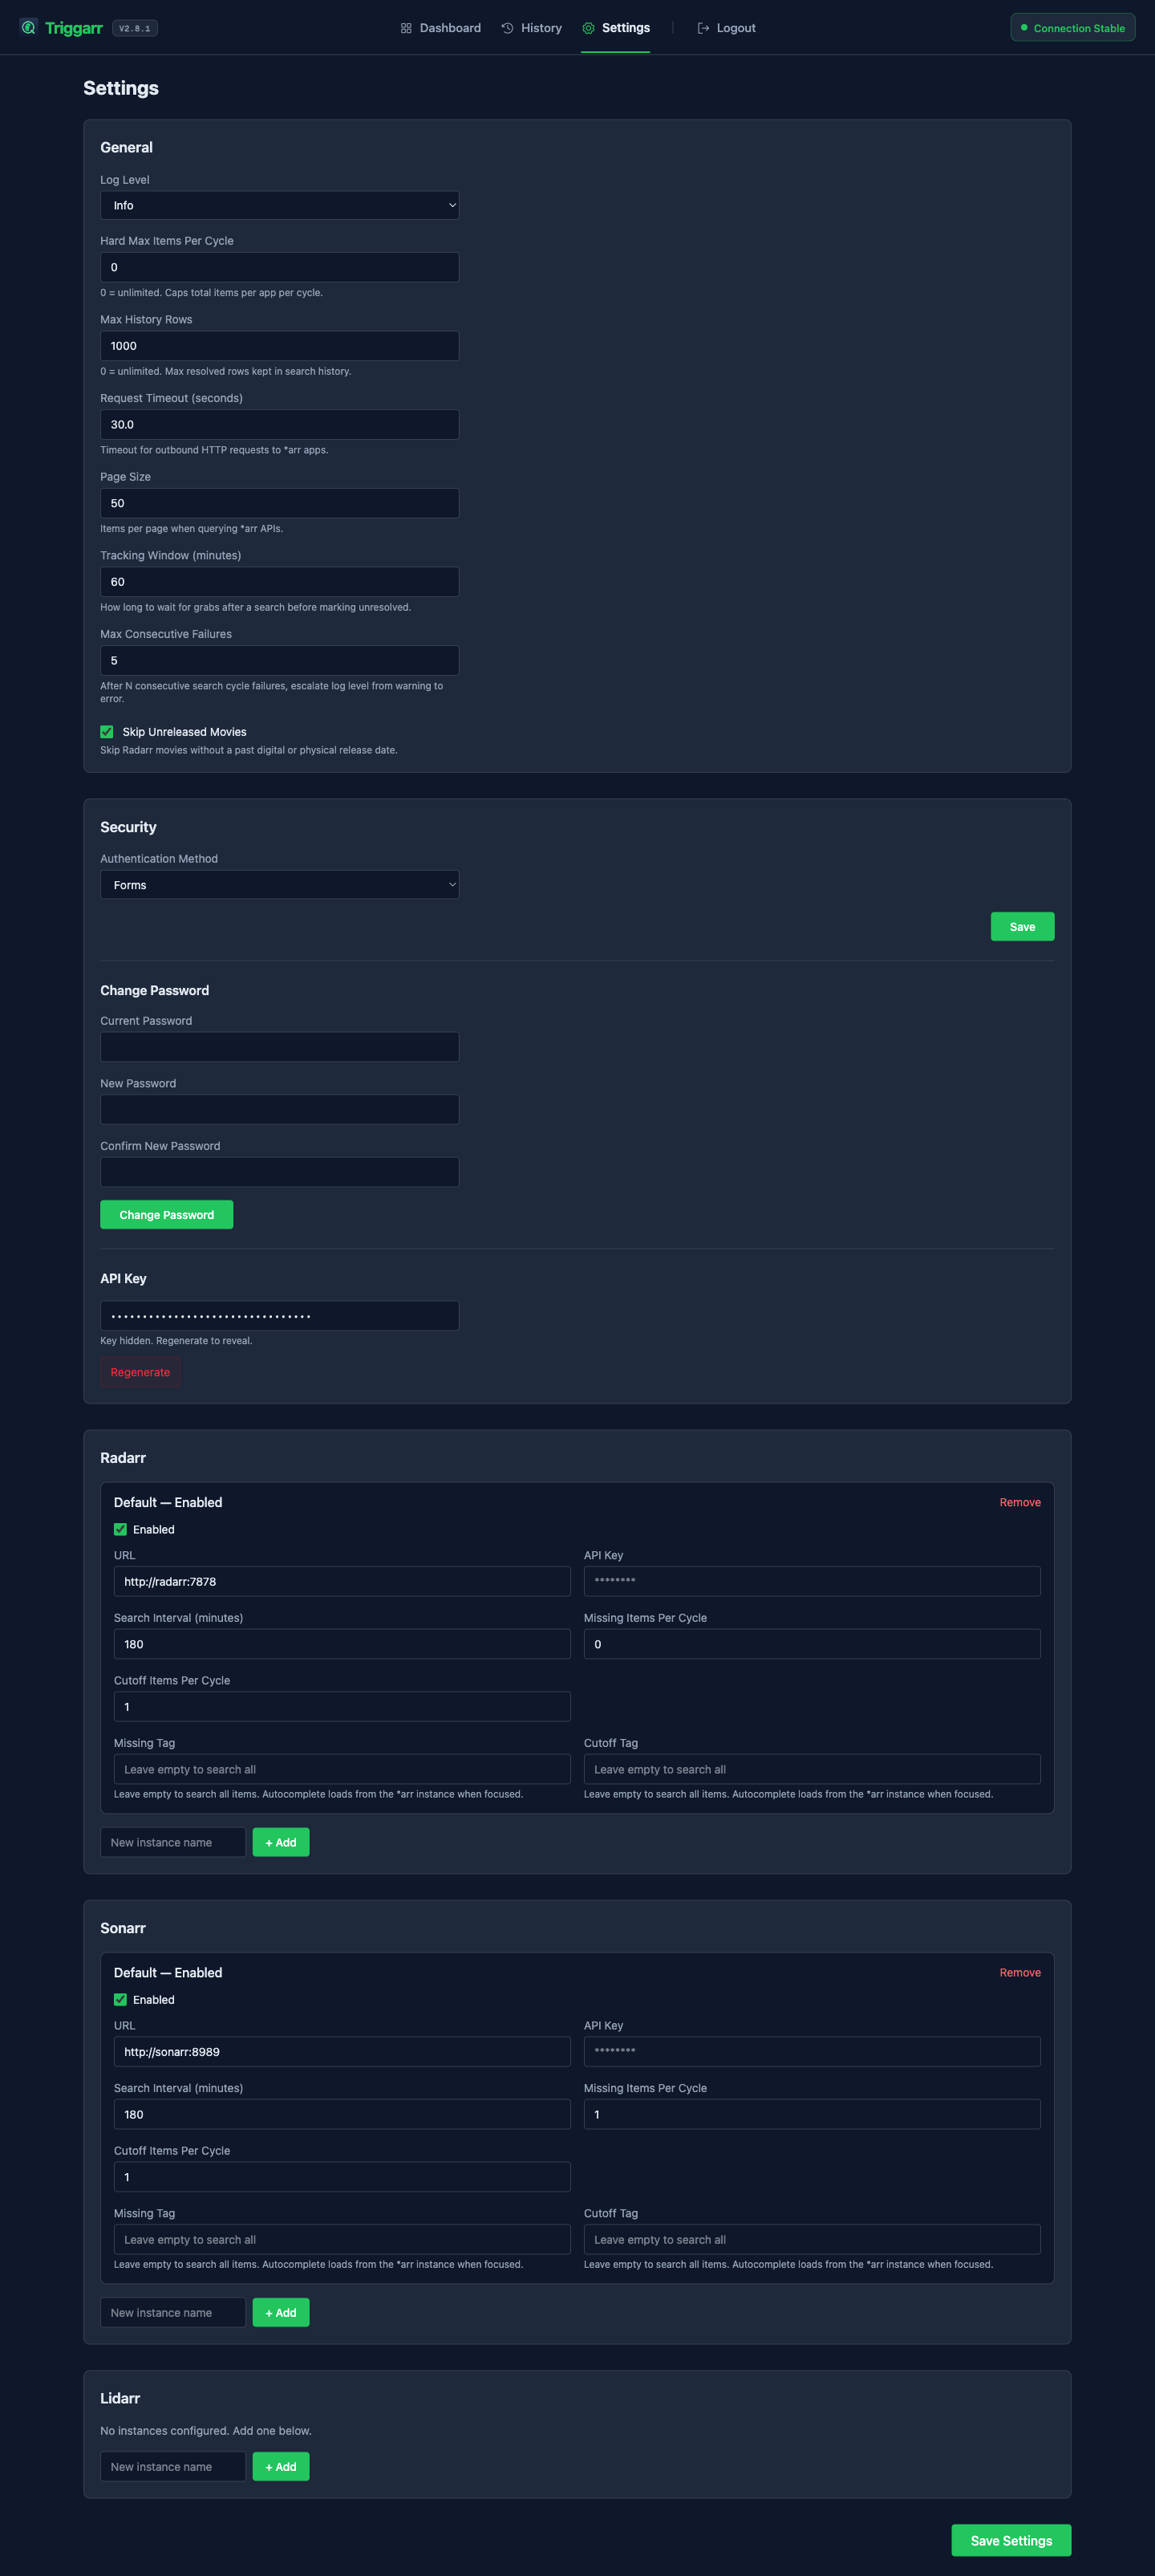Open the Authentication Method dropdown
This screenshot has width=1155, height=2576.
click(x=280, y=885)
